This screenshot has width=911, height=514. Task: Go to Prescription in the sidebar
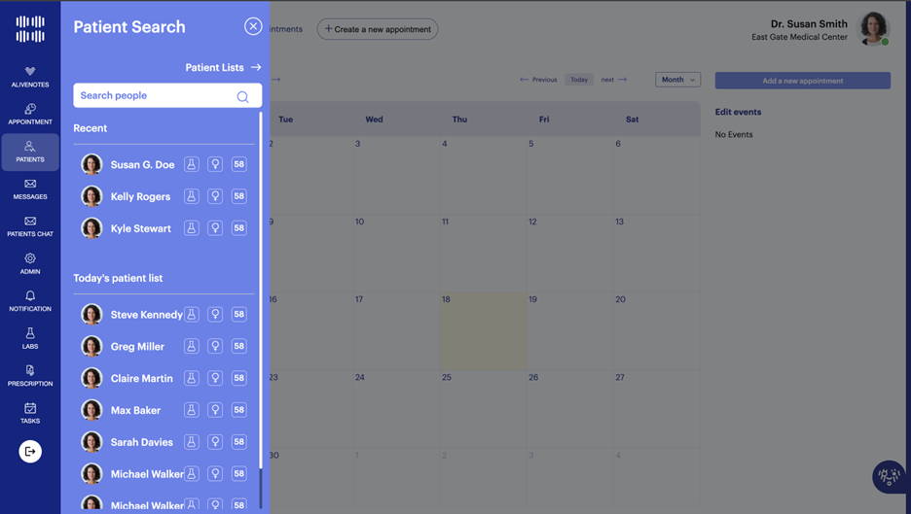(30, 375)
